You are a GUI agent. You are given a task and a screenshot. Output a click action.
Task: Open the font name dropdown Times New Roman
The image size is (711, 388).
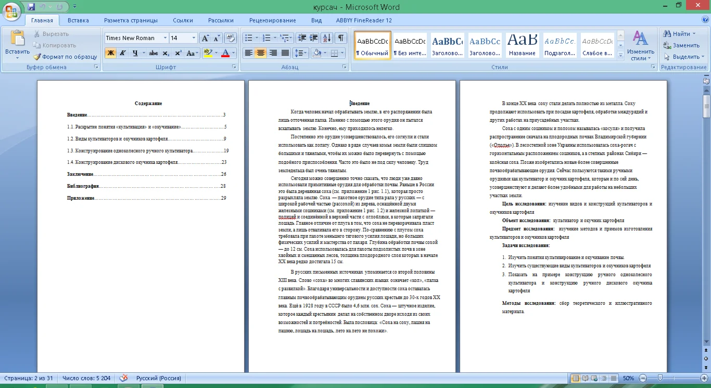tap(165, 38)
